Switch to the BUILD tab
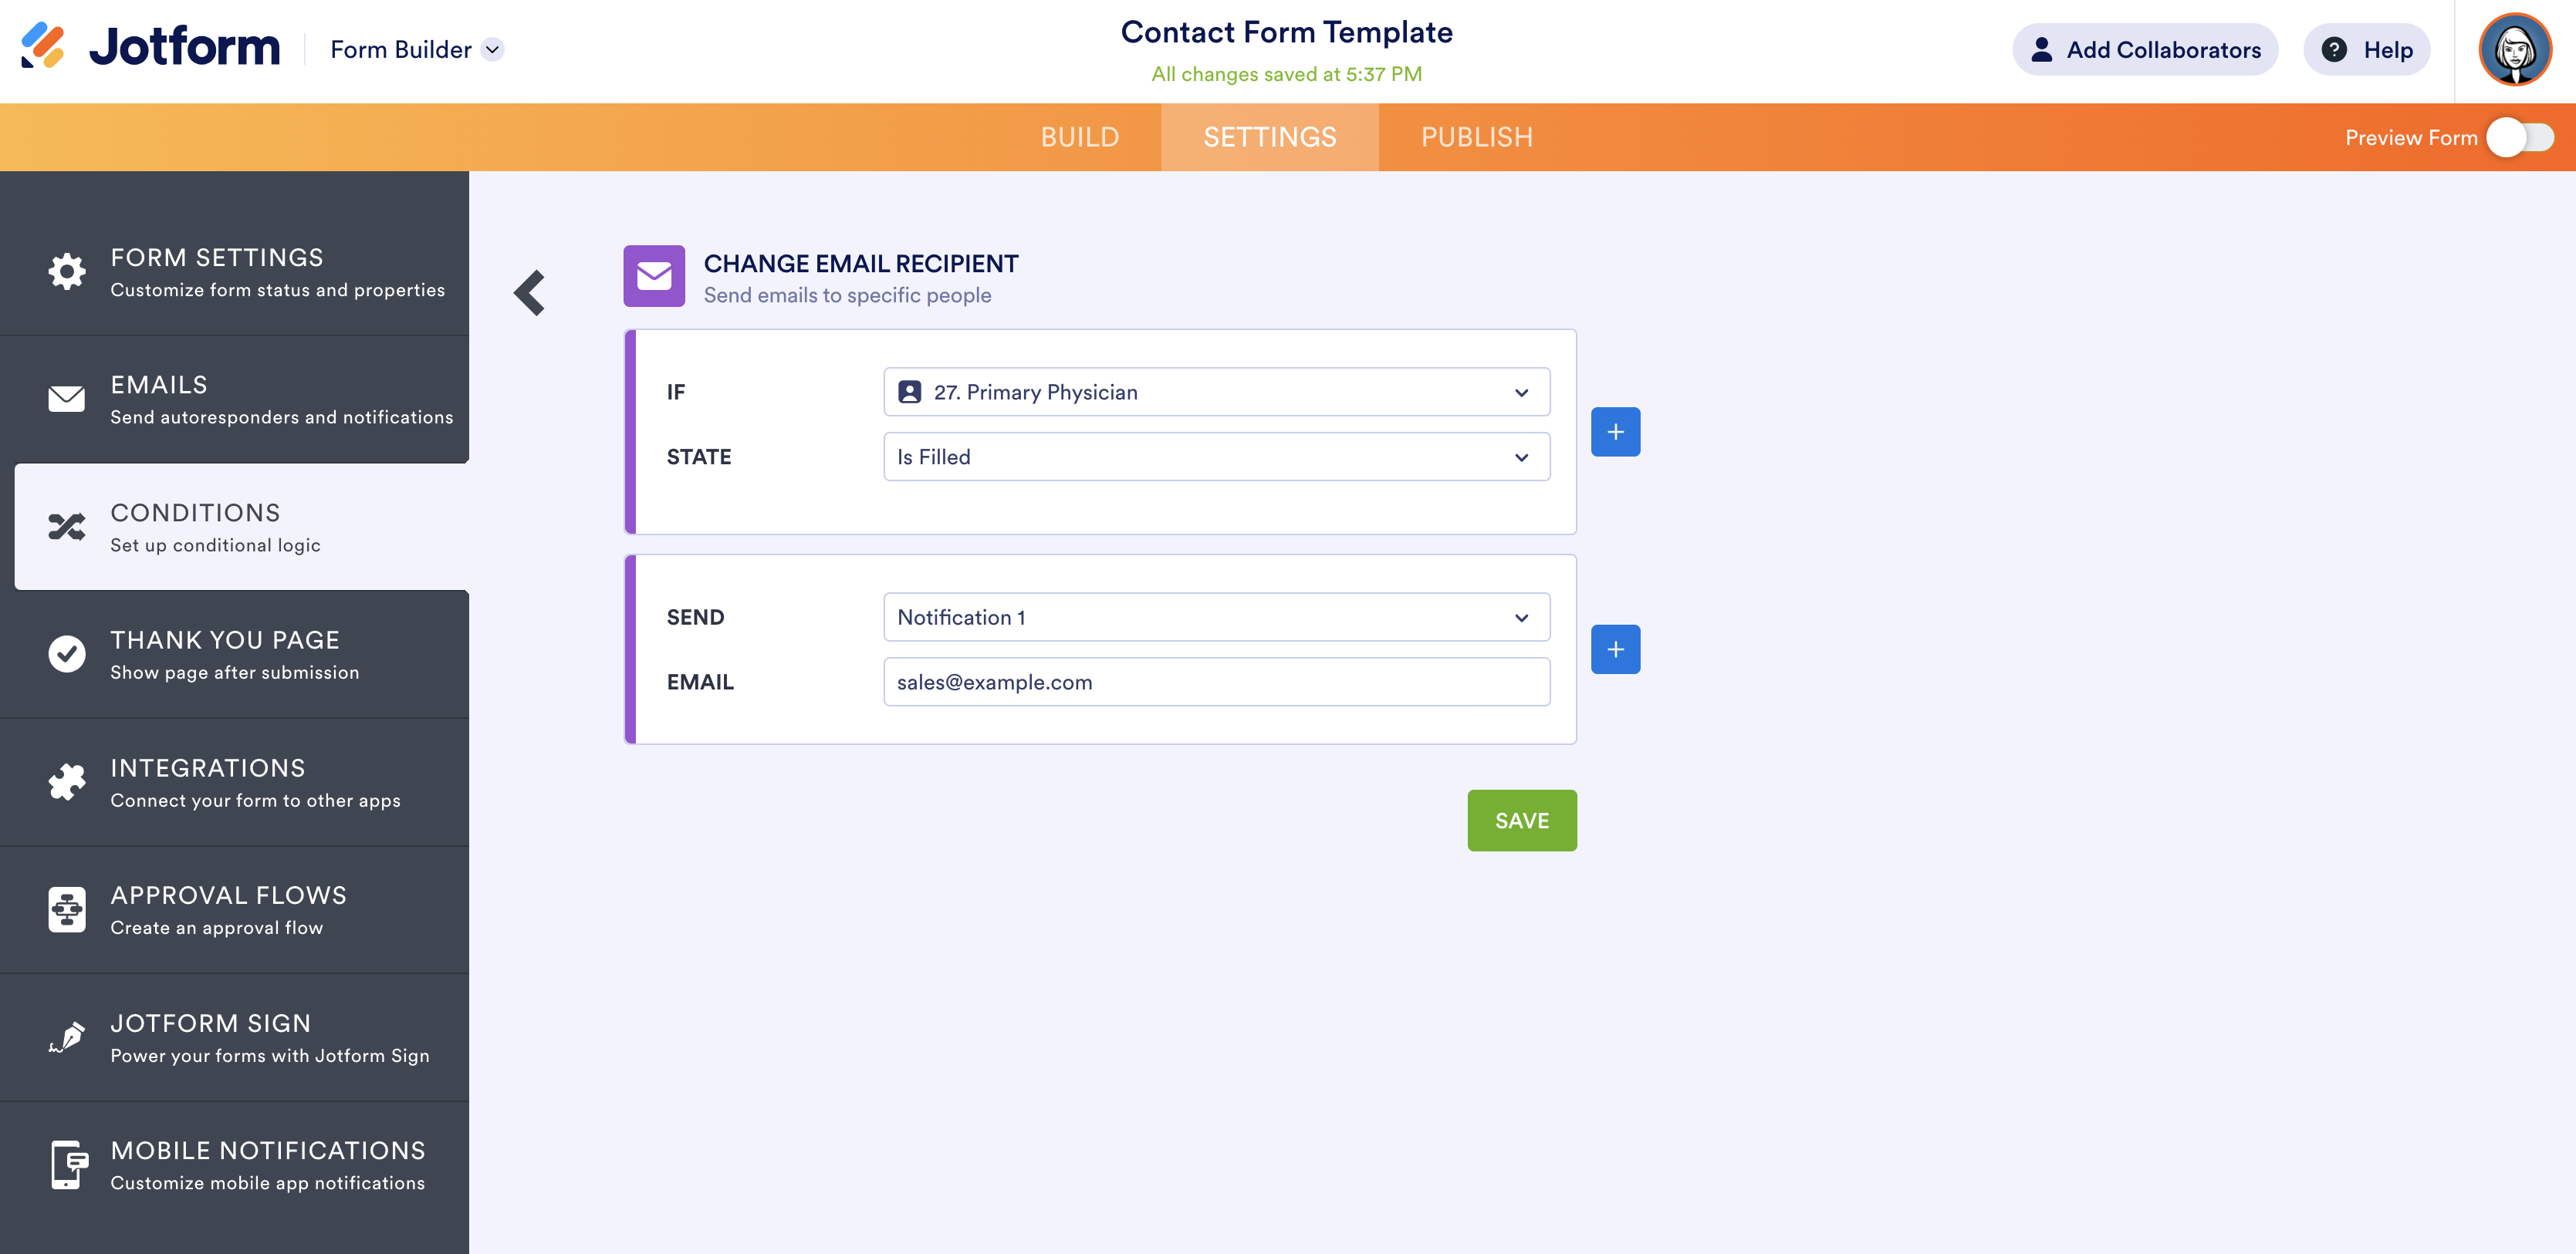Screen dimensions: 2576x1254 pos(1079,138)
